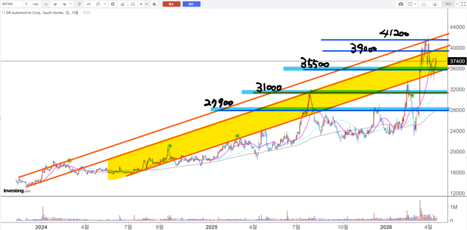The width and height of the screenshot is (467, 230).
Task: Click the blue sell button
Action: point(192,4)
